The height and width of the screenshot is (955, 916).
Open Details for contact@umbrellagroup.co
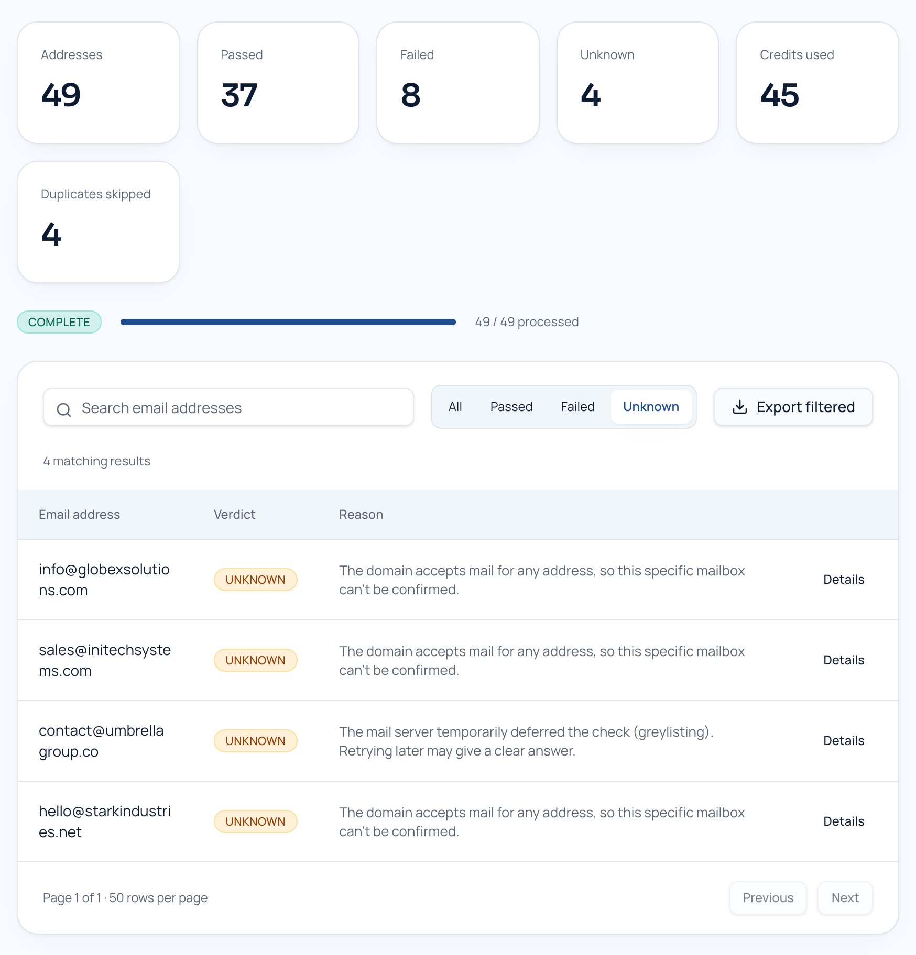843,741
